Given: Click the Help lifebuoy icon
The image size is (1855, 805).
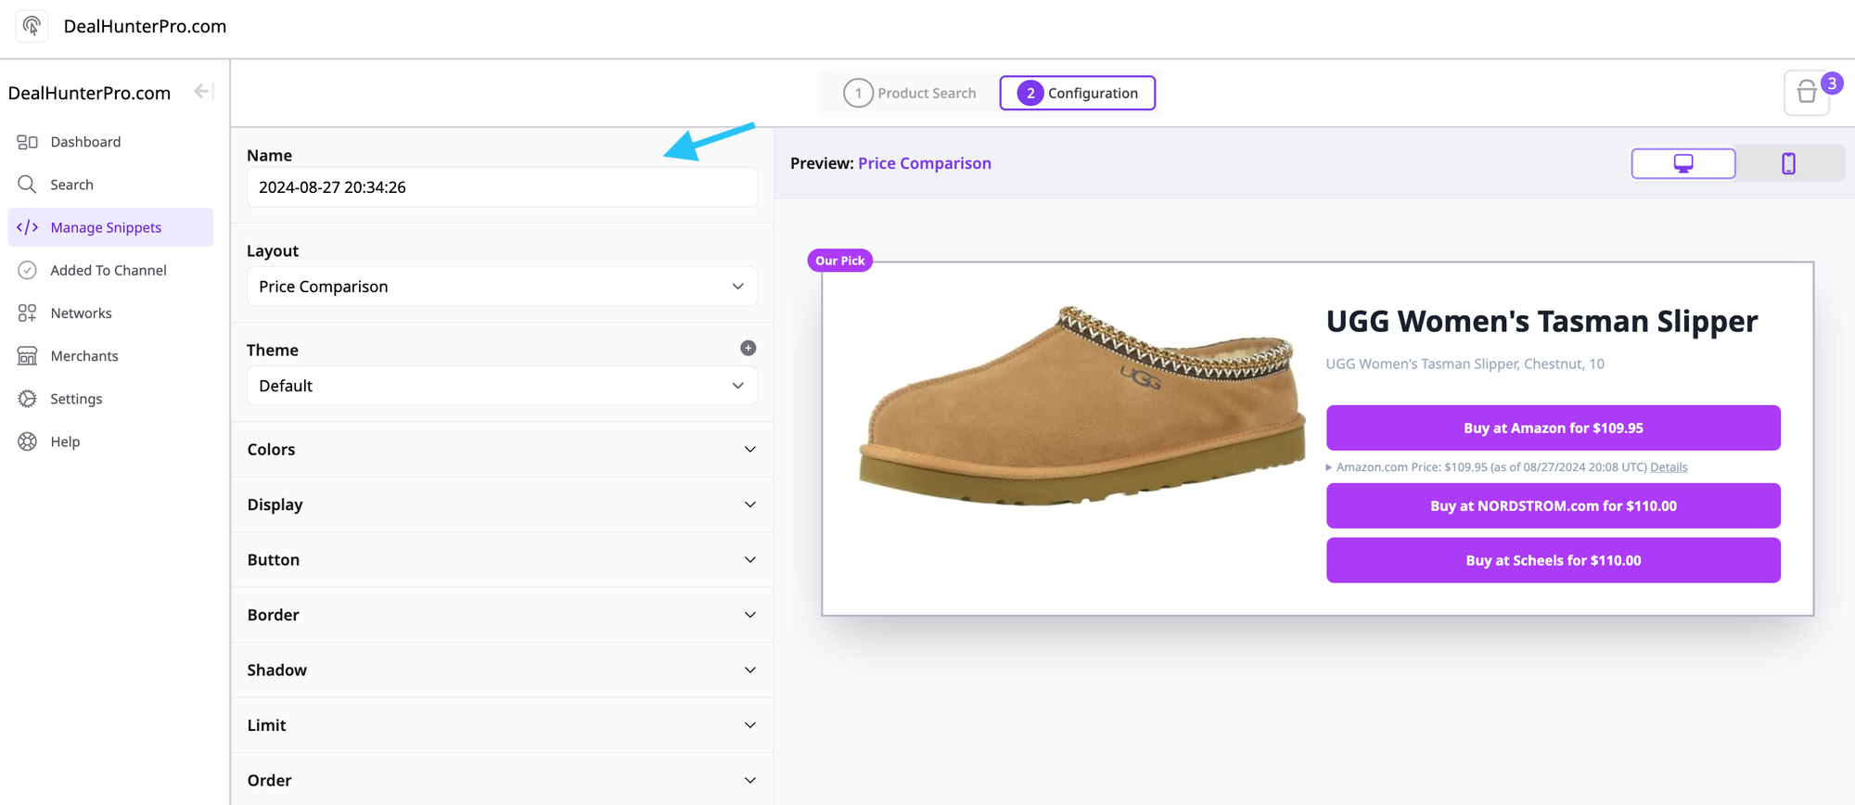Looking at the screenshot, I should (x=28, y=441).
